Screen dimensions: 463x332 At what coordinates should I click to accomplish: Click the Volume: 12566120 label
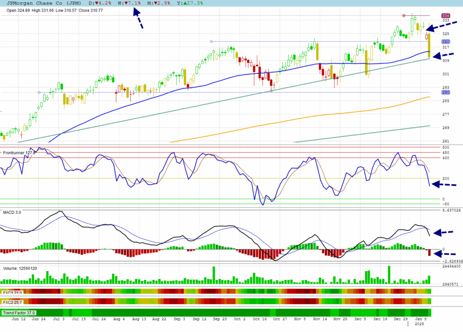tap(20, 268)
